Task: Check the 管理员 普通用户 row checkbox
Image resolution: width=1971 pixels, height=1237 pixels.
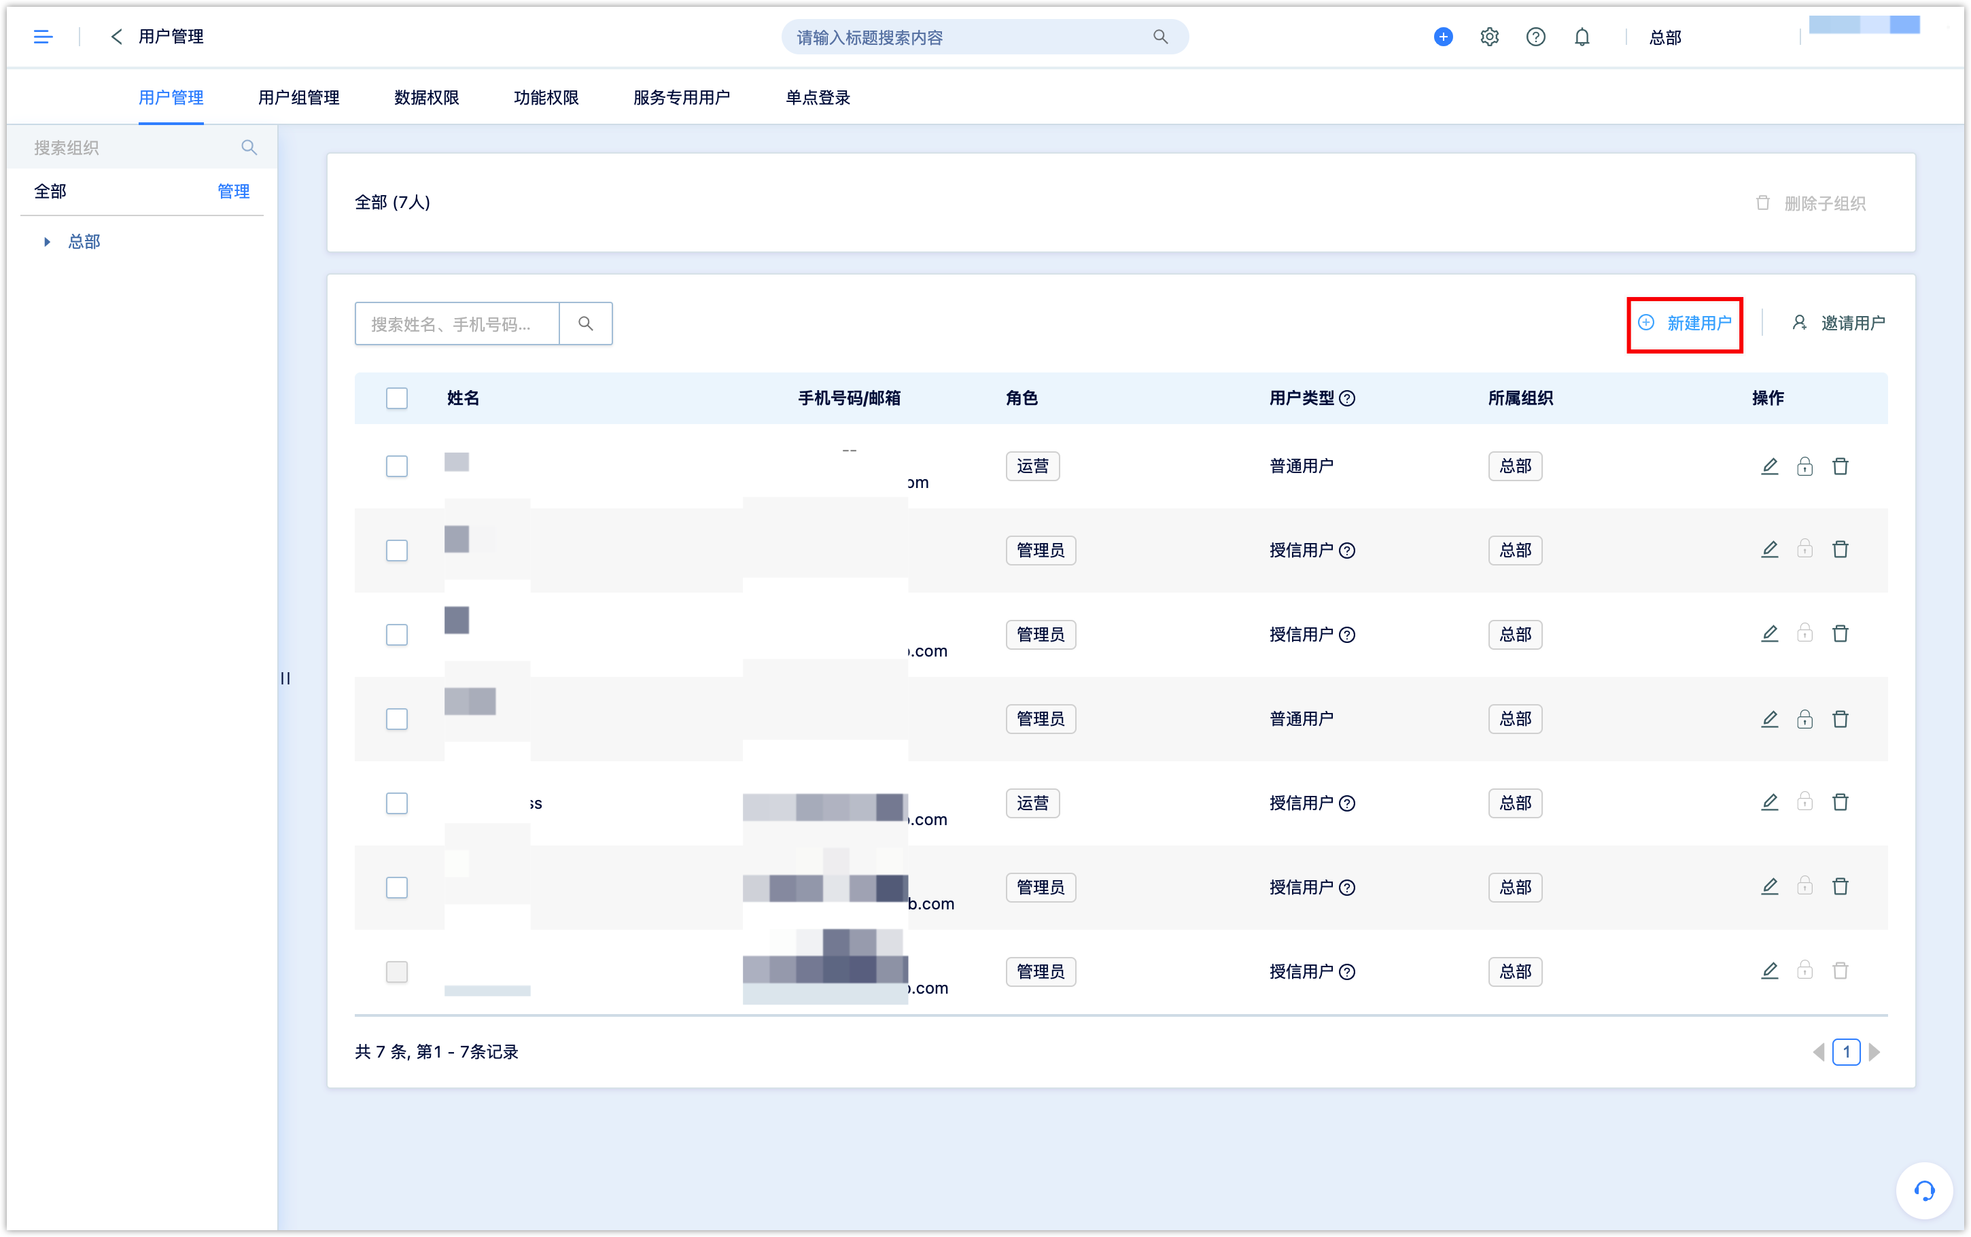Action: (397, 719)
